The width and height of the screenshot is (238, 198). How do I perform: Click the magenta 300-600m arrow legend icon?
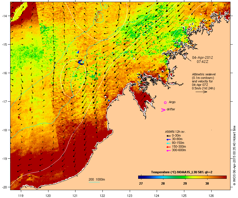pyautogui.click(x=168, y=151)
